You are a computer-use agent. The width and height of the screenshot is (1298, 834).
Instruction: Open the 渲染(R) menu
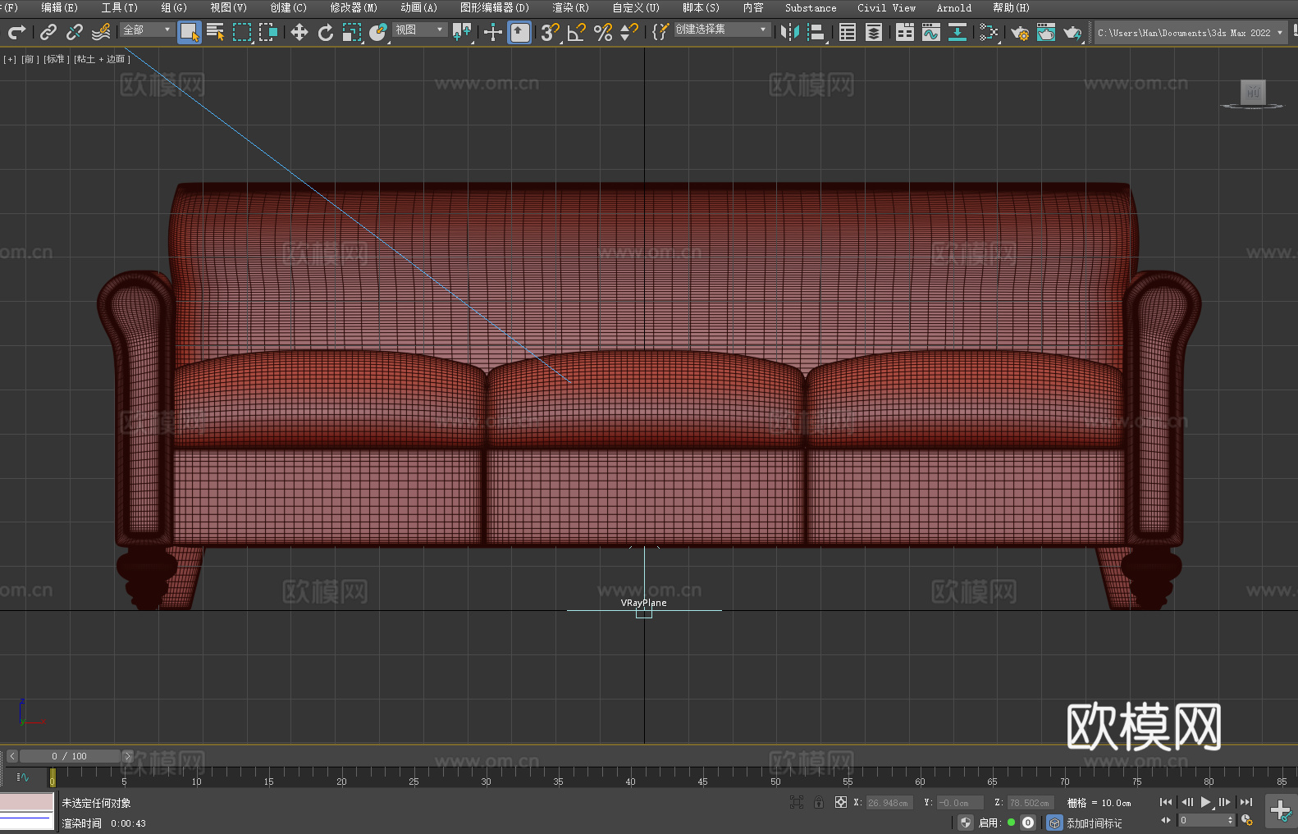570,7
